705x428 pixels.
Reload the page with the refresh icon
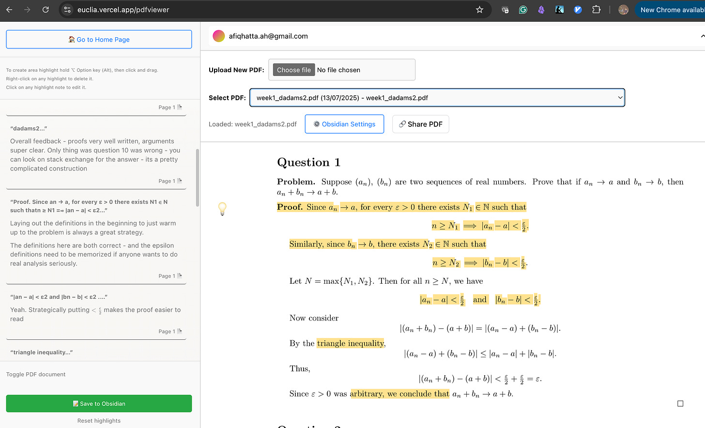coord(46,10)
